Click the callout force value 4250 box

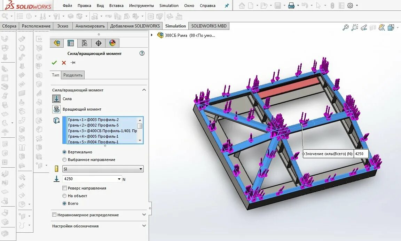click(361, 154)
